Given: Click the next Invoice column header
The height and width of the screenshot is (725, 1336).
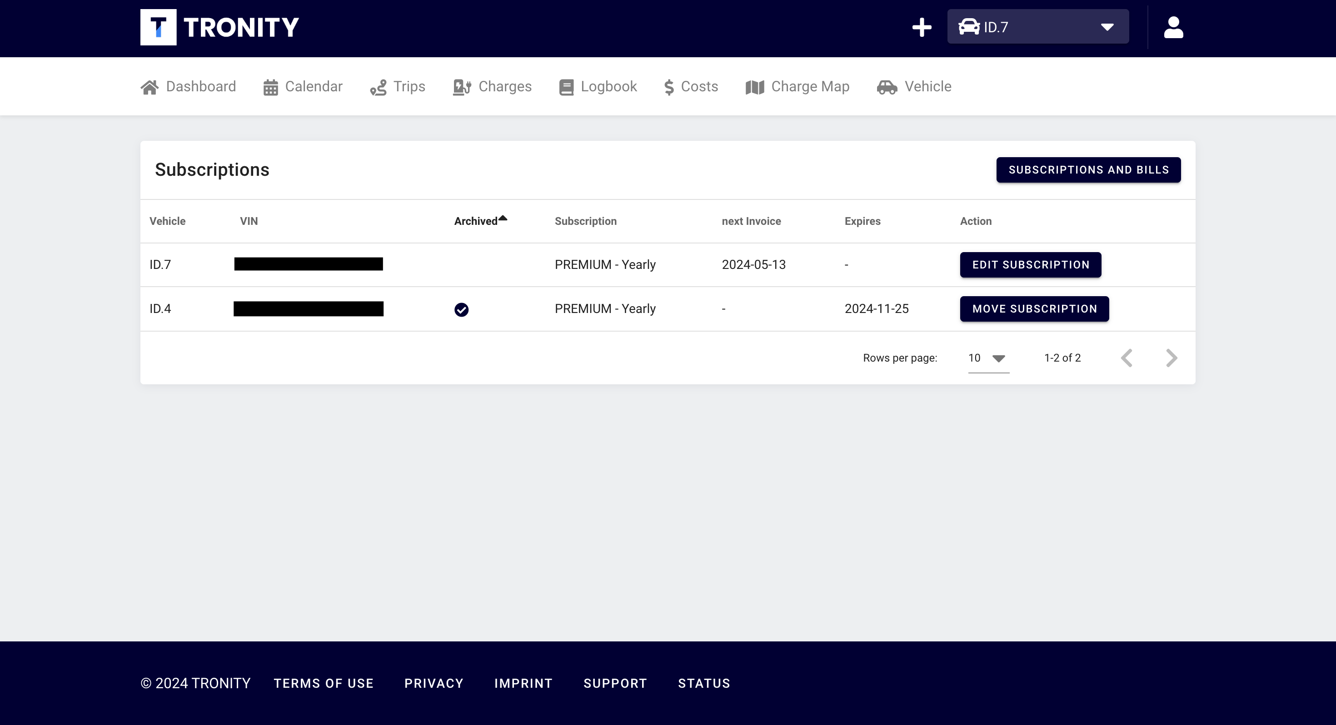Looking at the screenshot, I should 751,221.
